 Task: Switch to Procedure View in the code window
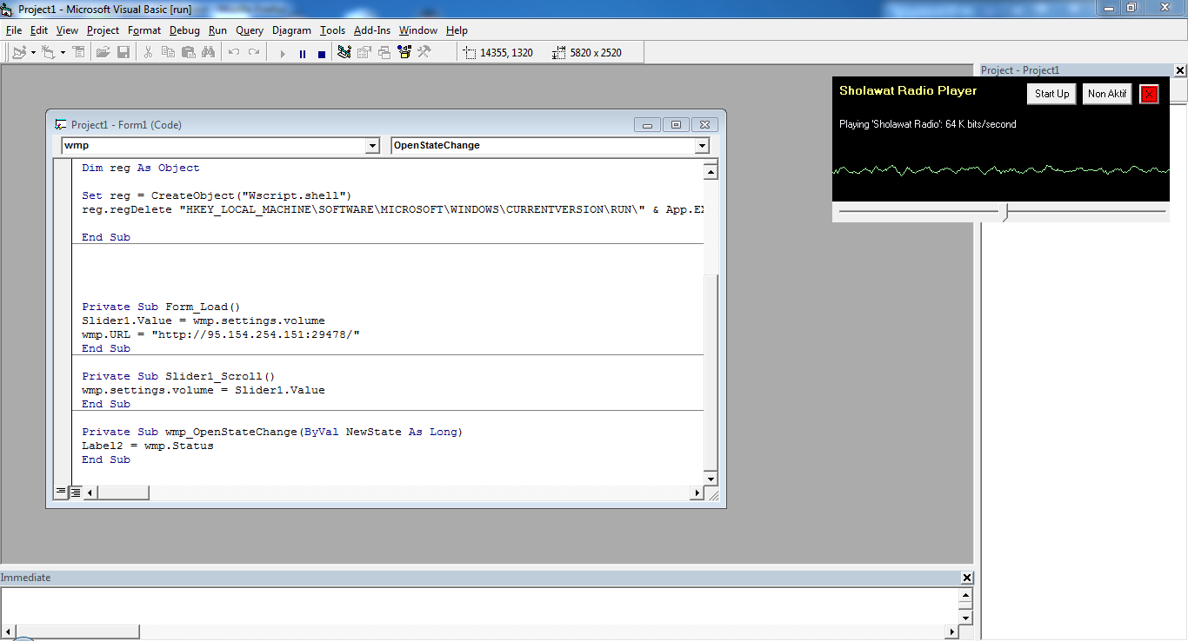point(59,492)
